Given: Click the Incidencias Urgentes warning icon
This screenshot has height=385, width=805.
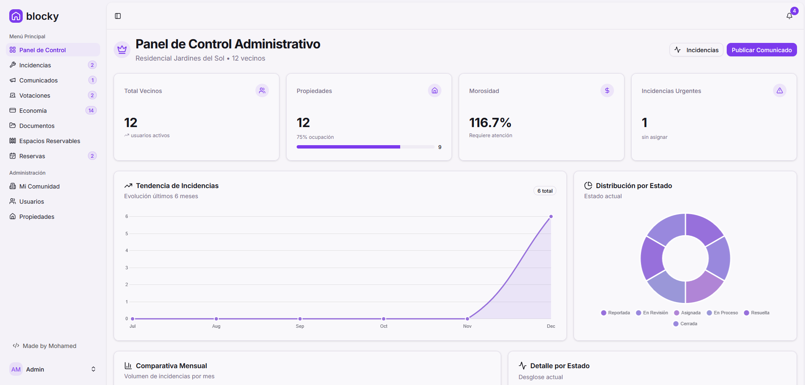Looking at the screenshot, I should tap(779, 90).
